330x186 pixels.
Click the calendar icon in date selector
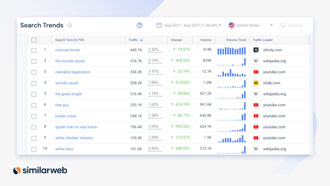[x=159, y=25]
